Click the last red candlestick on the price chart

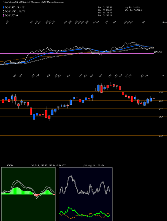154,98
